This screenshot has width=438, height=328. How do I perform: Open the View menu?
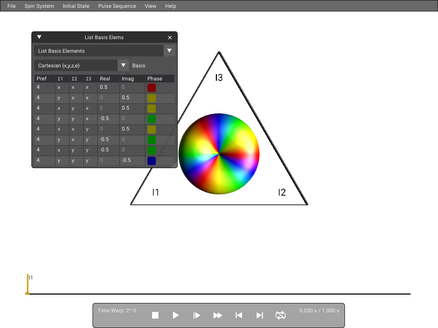pyautogui.click(x=151, y=6)
